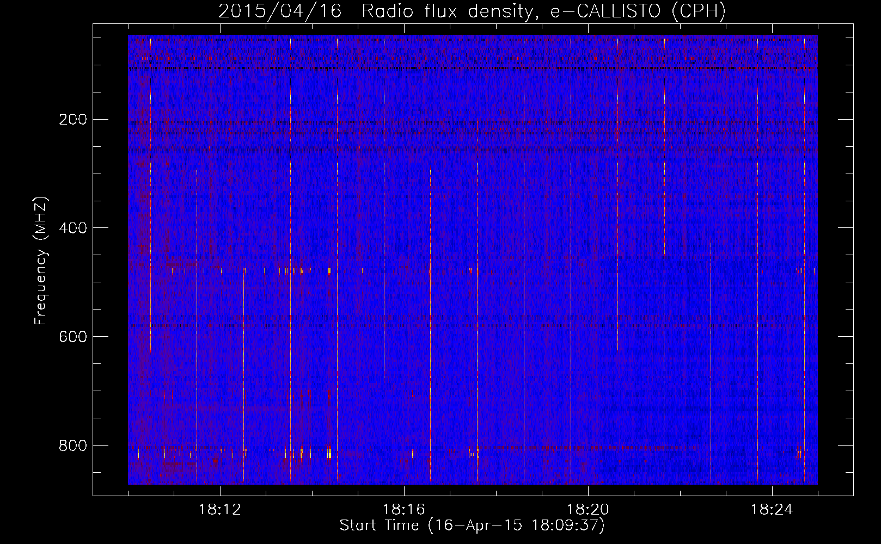Click the 400 frequency tick label

tap(73, 228)
